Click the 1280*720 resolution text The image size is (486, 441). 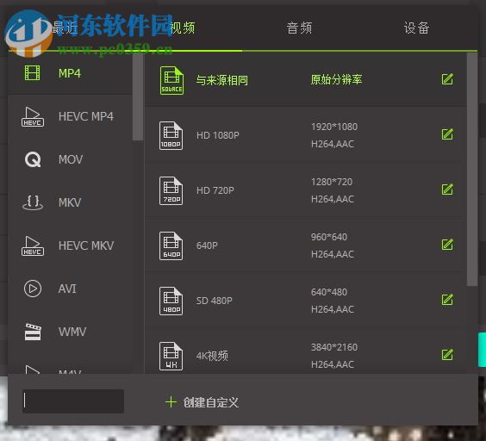click(x=332, y=182)
